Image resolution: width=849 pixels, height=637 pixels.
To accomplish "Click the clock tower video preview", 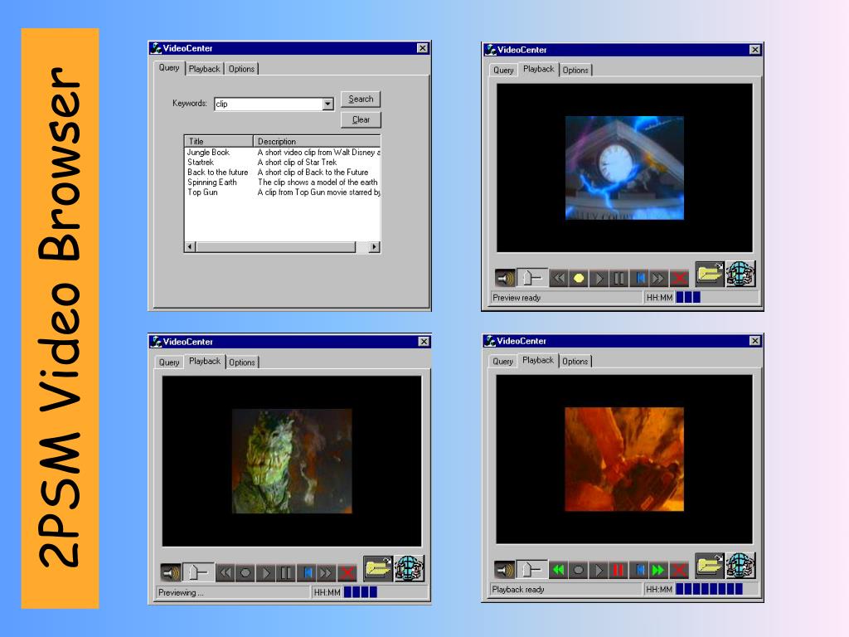I will click(x=624, y=168).
